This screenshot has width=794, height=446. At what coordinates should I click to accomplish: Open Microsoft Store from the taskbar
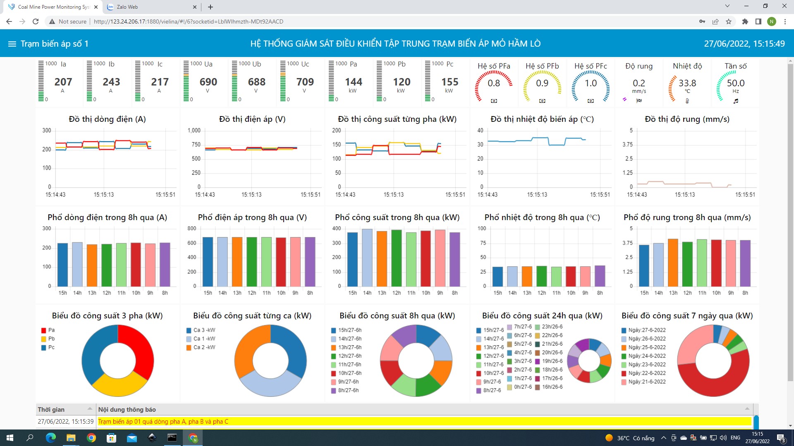point(112,438)
